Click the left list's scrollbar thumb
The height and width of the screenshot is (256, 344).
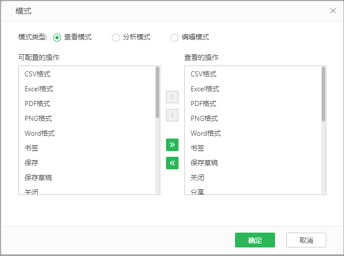click(157, 92)
